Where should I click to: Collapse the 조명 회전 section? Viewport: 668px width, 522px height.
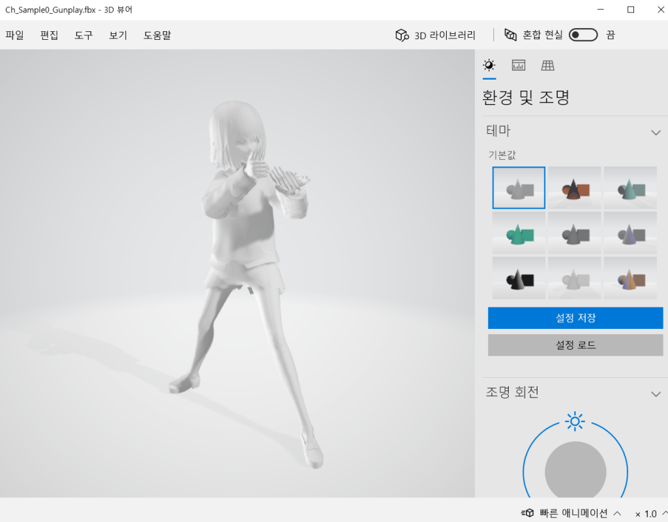pyautogui.click(x=656, y=393)
